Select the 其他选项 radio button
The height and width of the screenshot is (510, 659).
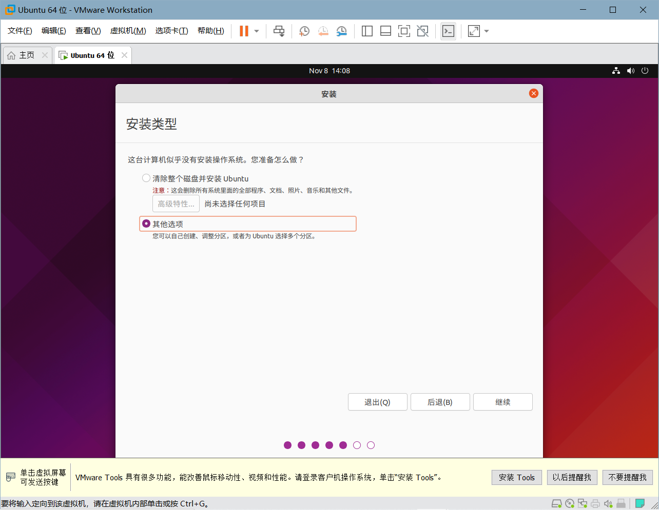click(x=146, y=224)
